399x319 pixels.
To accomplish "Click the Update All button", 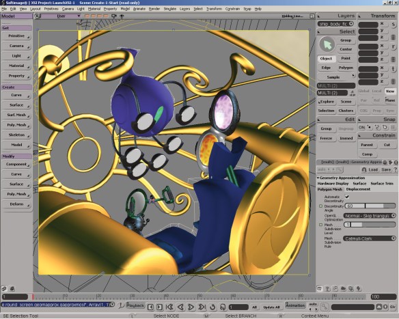I will (271, 307).
